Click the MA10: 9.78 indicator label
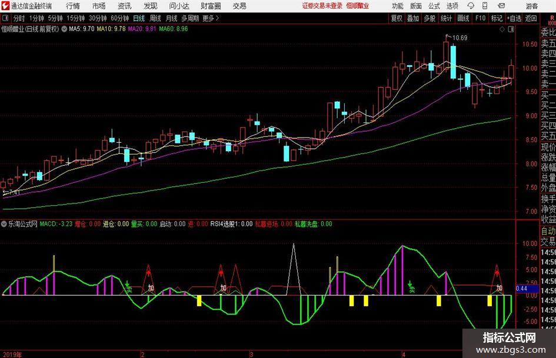Viewport: 556px width, 358px height. 111,29
